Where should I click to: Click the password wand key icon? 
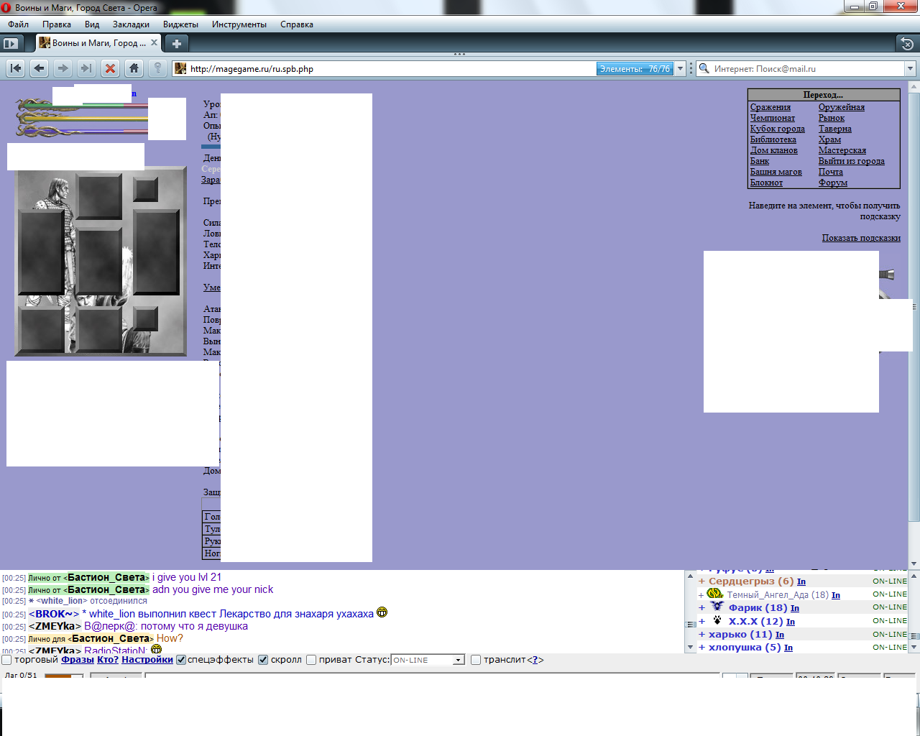pos(157,68)
